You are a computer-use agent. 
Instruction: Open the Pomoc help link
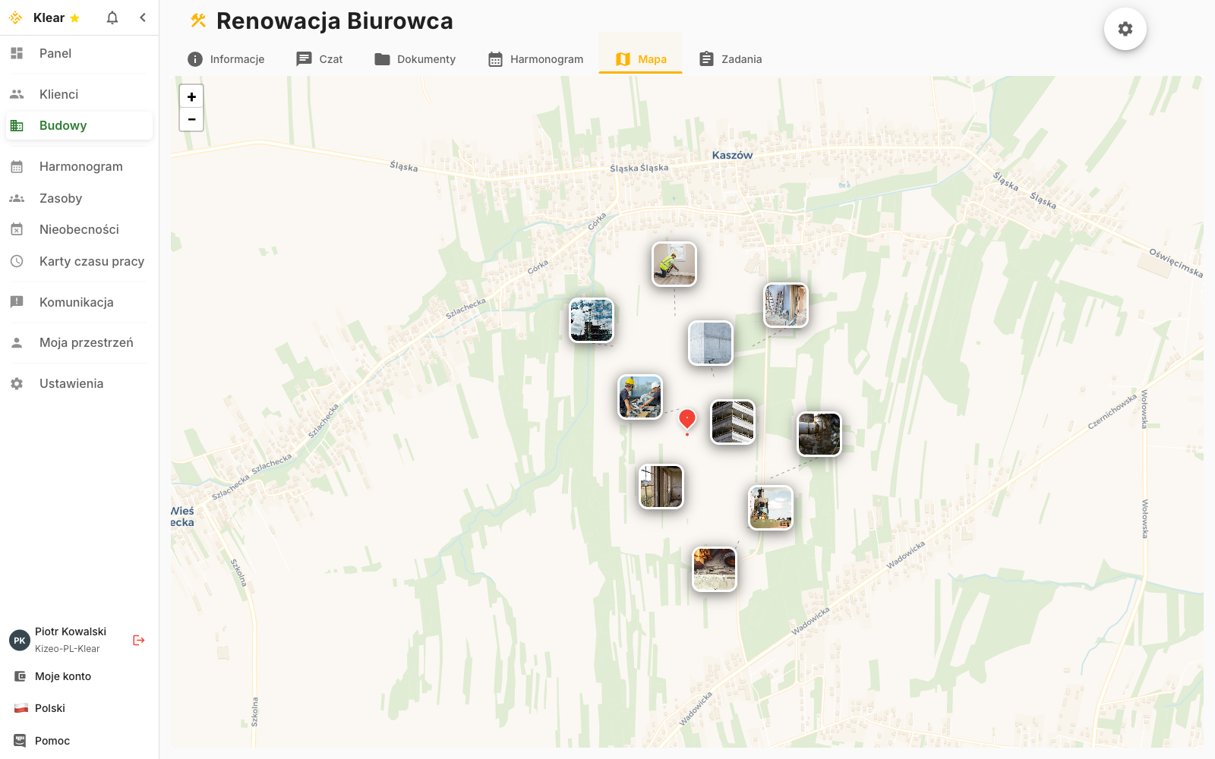[x=52, y=740]
